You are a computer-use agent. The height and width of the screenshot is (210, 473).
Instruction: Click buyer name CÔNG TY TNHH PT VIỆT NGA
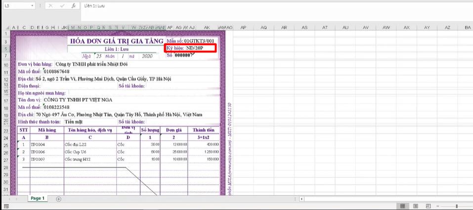click(78, 100)
